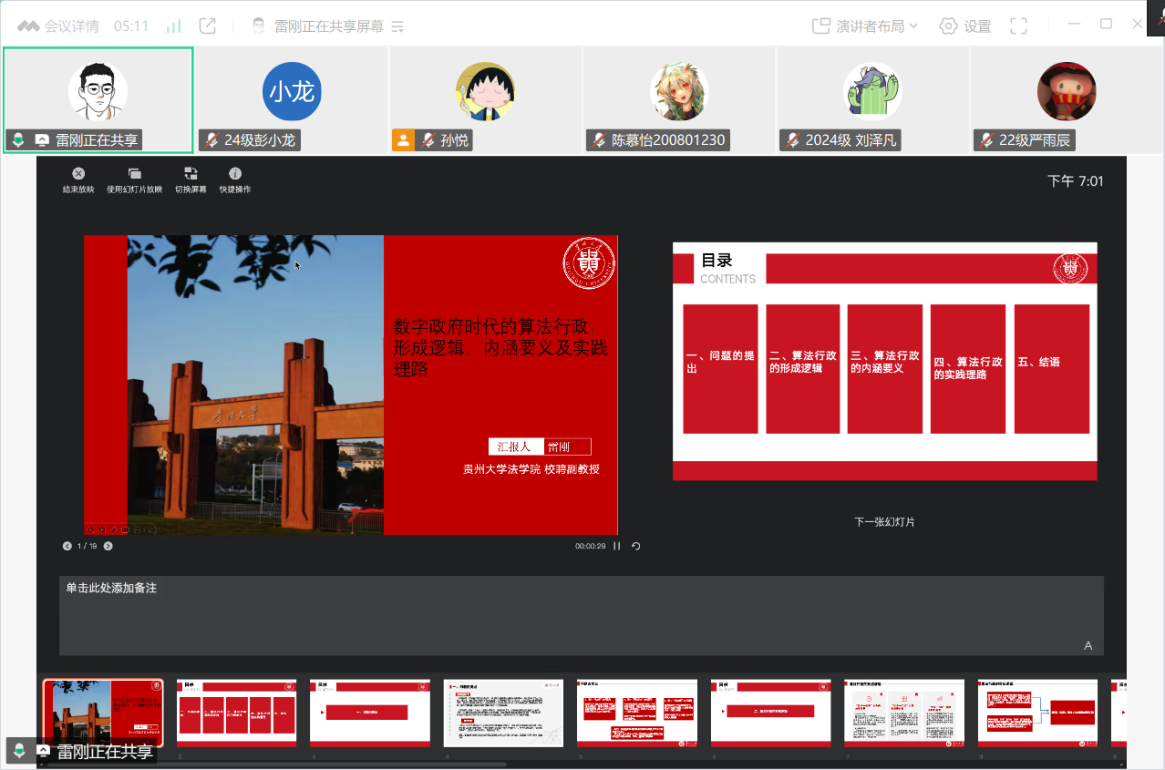The height and width of the screenshot is (770, 1165).
Task: Click the network signal bars icon
Action: click(x=173, y=26)
